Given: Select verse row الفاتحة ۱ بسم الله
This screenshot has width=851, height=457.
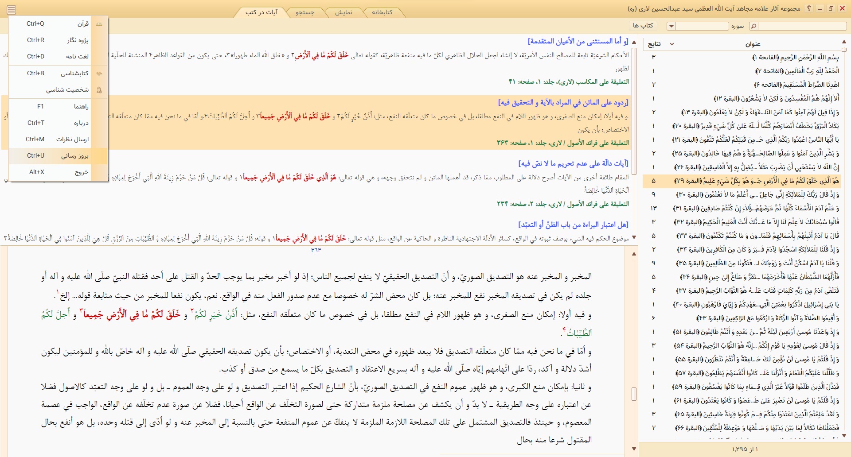Looking at the screenshot, I should click(741, 57).
